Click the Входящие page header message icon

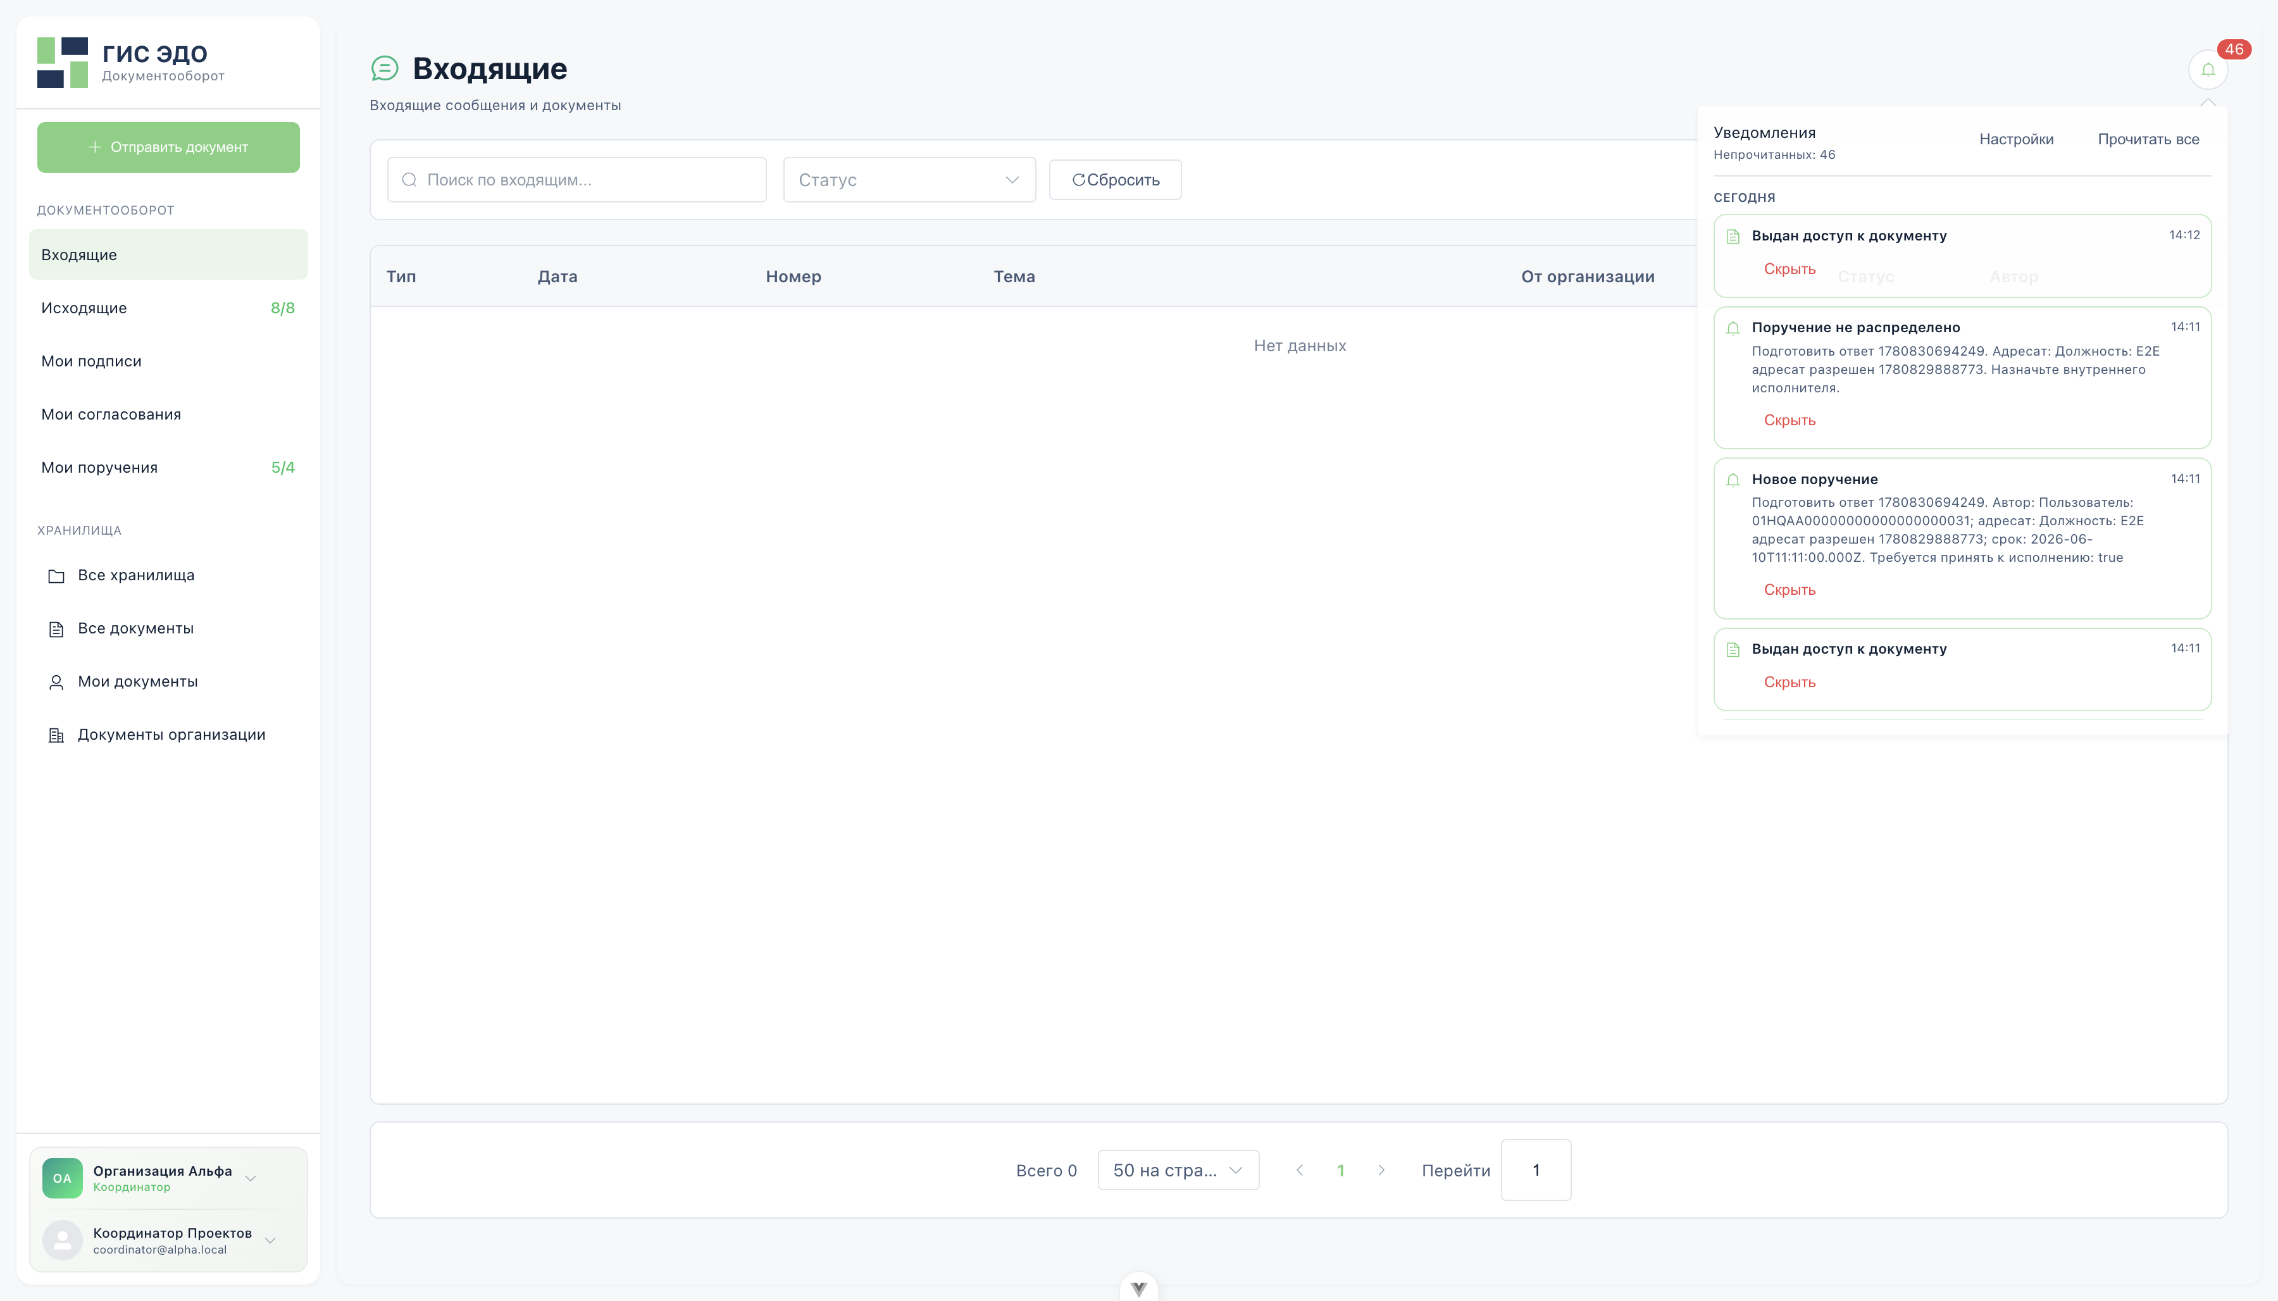(x=384, y=68)
